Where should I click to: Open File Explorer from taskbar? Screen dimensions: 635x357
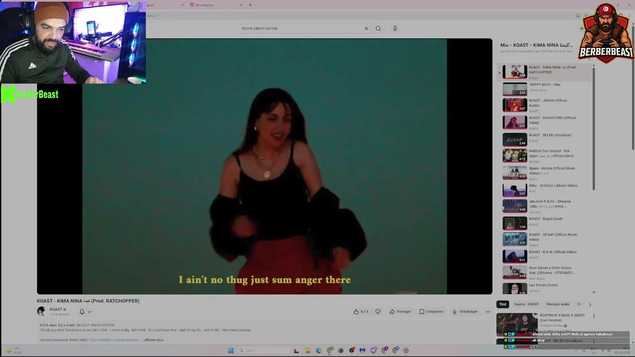coord(308,351)
